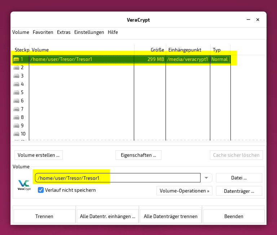Minimize the VeraCrypt window
277x235 pixels.
249,19
